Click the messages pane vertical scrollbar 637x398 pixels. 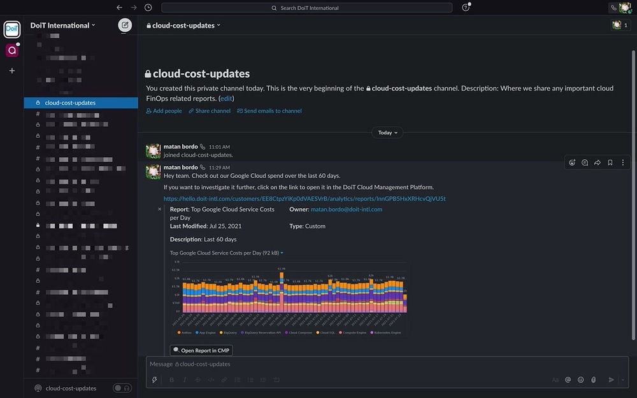coord(633,195)
